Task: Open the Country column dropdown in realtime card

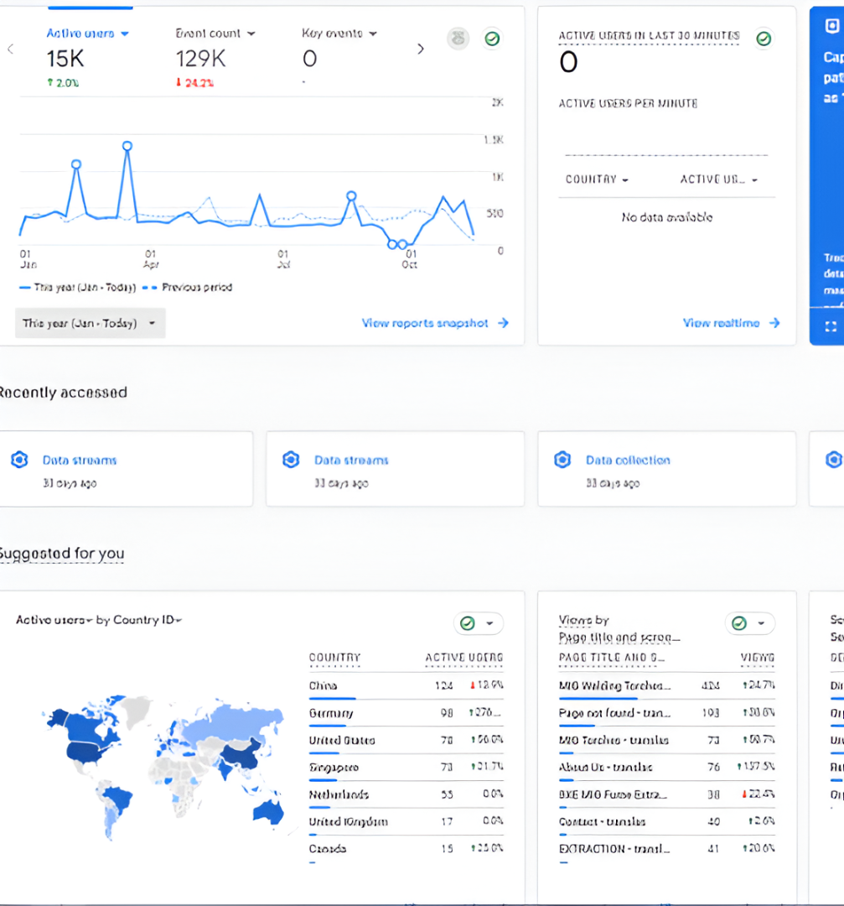Action: [597, 180]
